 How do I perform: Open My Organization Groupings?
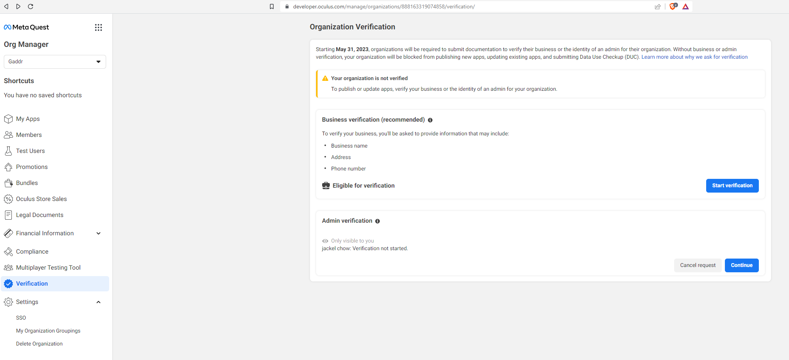[x=48, y=331]
